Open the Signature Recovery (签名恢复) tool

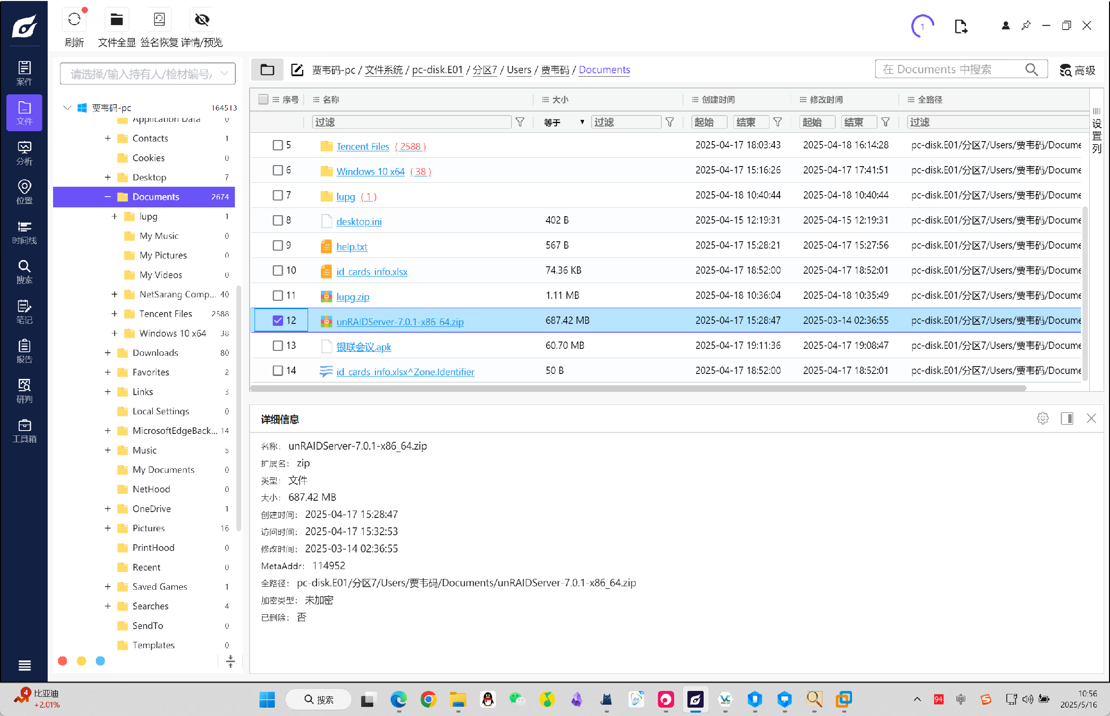[159, 20]
